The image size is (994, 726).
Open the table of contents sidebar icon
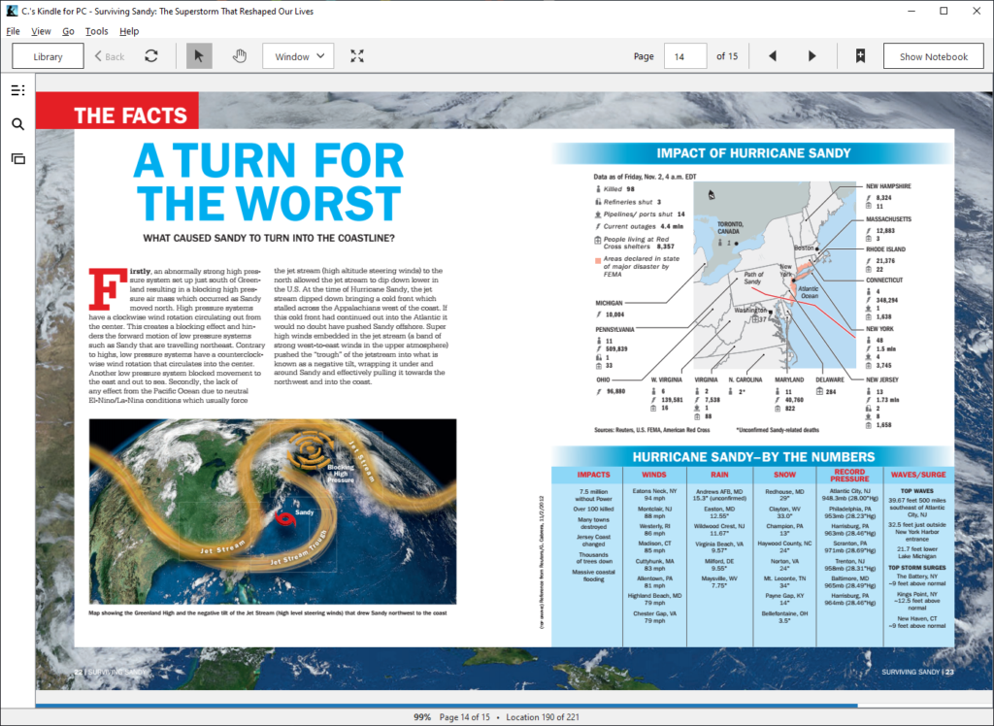point(17,90)
